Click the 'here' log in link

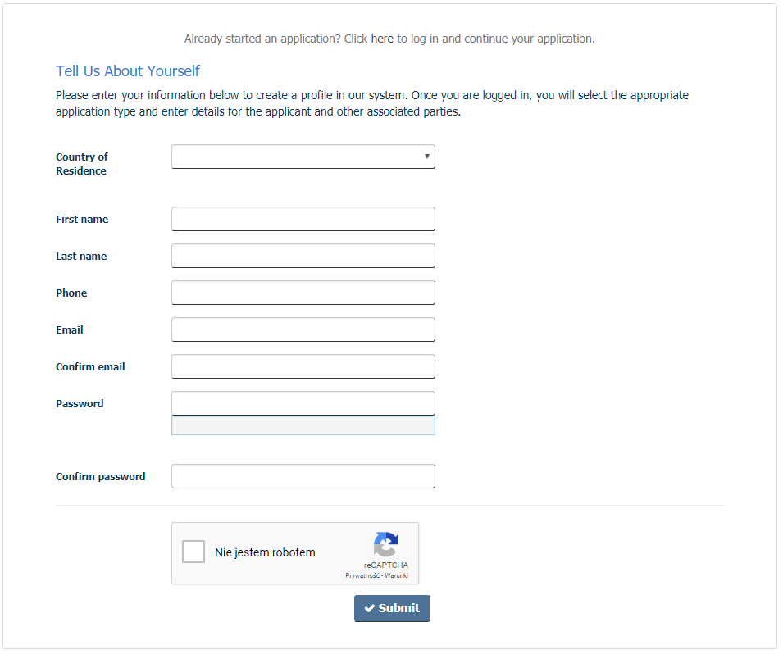click(x=382, y=39)
